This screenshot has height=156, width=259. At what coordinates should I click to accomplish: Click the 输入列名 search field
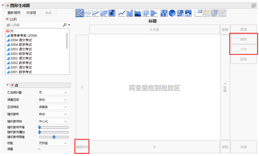34,25
